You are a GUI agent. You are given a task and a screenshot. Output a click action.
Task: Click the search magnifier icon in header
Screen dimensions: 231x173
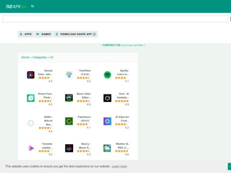coord(32,7)
